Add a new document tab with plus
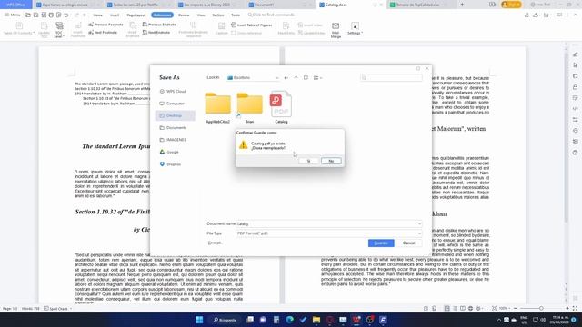Viewport: 582px width, 327px height. (462, 5)
